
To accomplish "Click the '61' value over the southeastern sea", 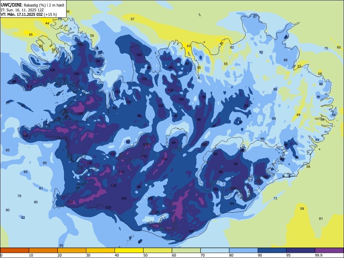I will (x=321, y=218).
